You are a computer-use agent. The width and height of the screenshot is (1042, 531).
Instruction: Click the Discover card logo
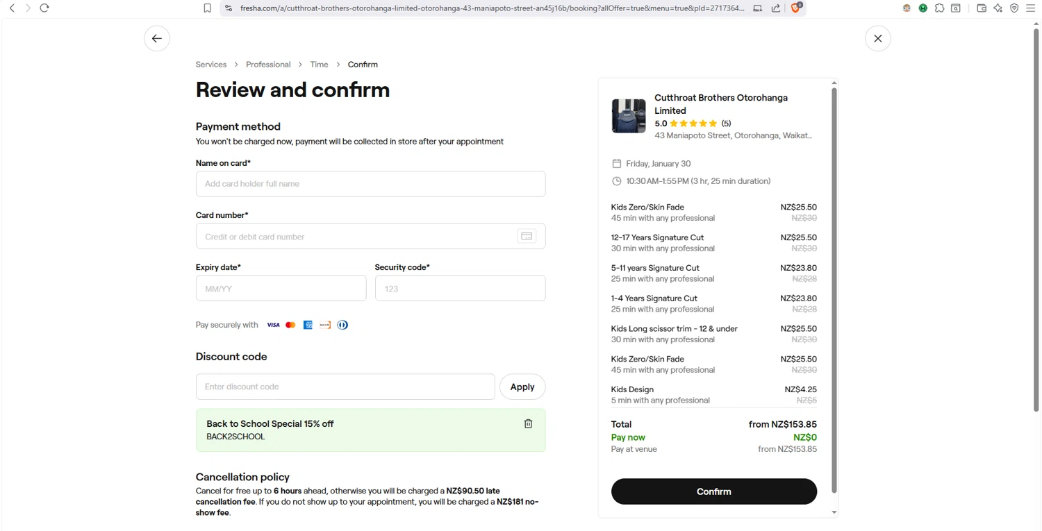pos(325,325)
